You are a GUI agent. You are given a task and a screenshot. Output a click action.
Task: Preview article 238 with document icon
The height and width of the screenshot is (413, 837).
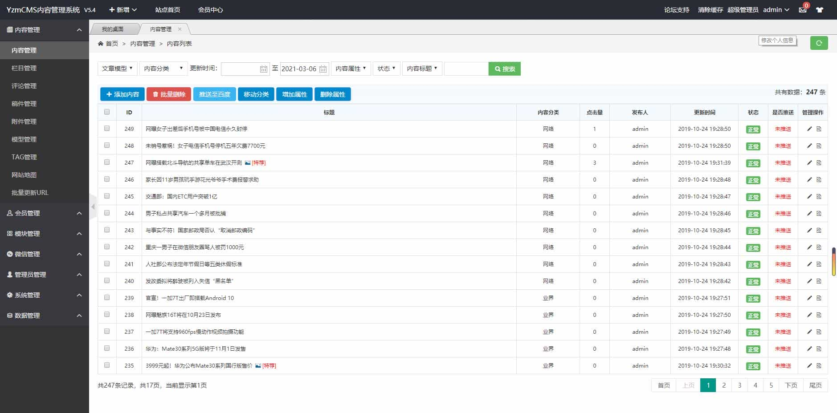tap(819, 315)
